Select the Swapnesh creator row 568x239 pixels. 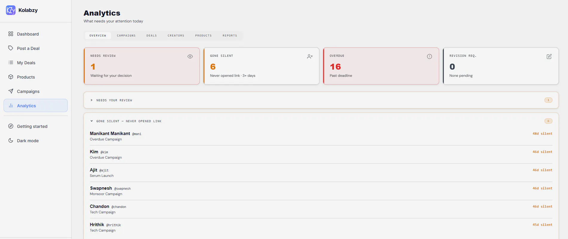(321, 191)
